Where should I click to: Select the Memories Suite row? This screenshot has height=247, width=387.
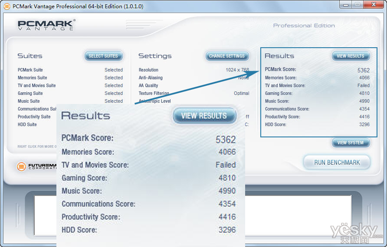[x=70, y=78]
